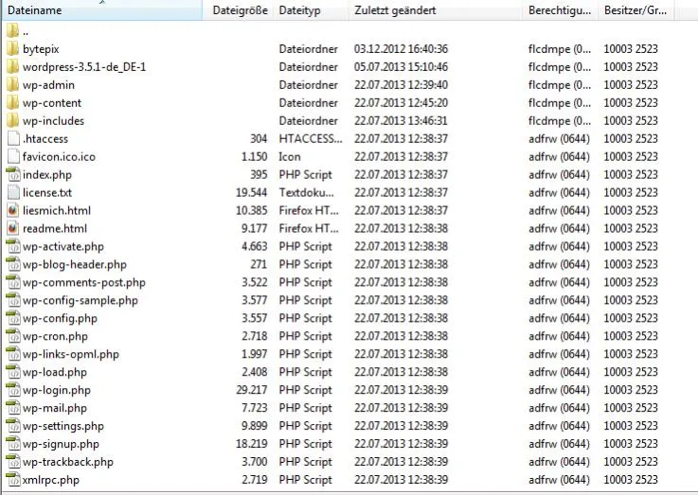Sort by the Dateigröße column header
The width and height of the screenshot is (698, 495).
click(x=239, y=10)
